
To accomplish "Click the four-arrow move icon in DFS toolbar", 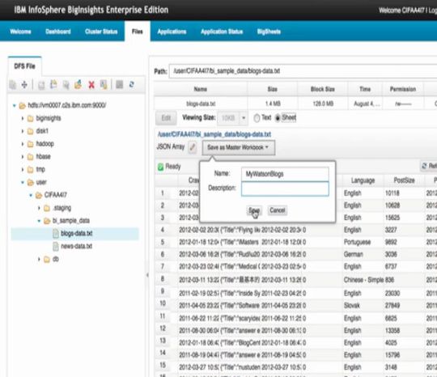I will click(24, 84).
